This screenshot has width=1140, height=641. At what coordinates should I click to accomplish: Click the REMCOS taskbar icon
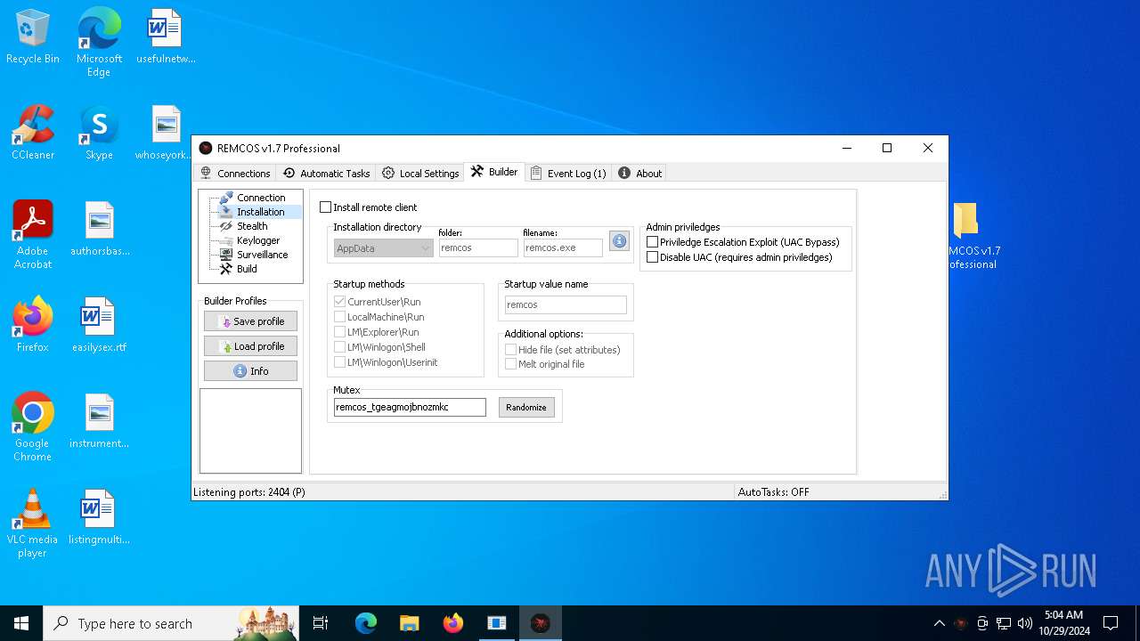pyautogui.click(x=540, y=623)
